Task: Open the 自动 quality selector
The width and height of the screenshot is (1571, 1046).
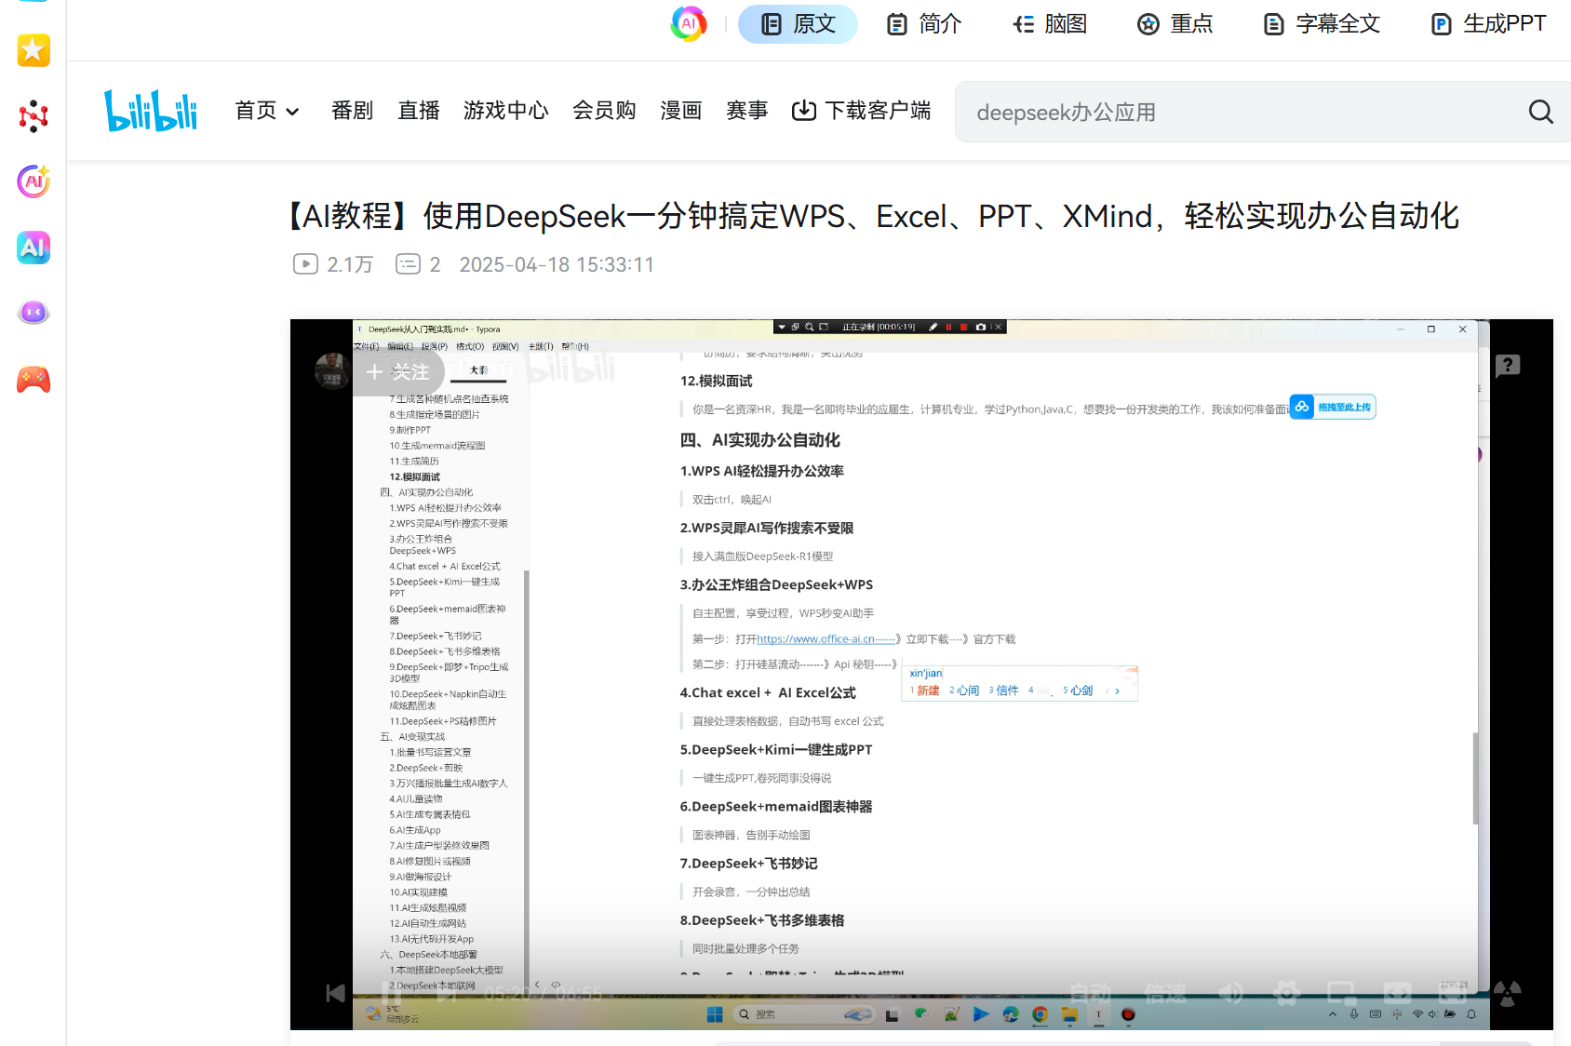Action: click(x=1091, y=994)
